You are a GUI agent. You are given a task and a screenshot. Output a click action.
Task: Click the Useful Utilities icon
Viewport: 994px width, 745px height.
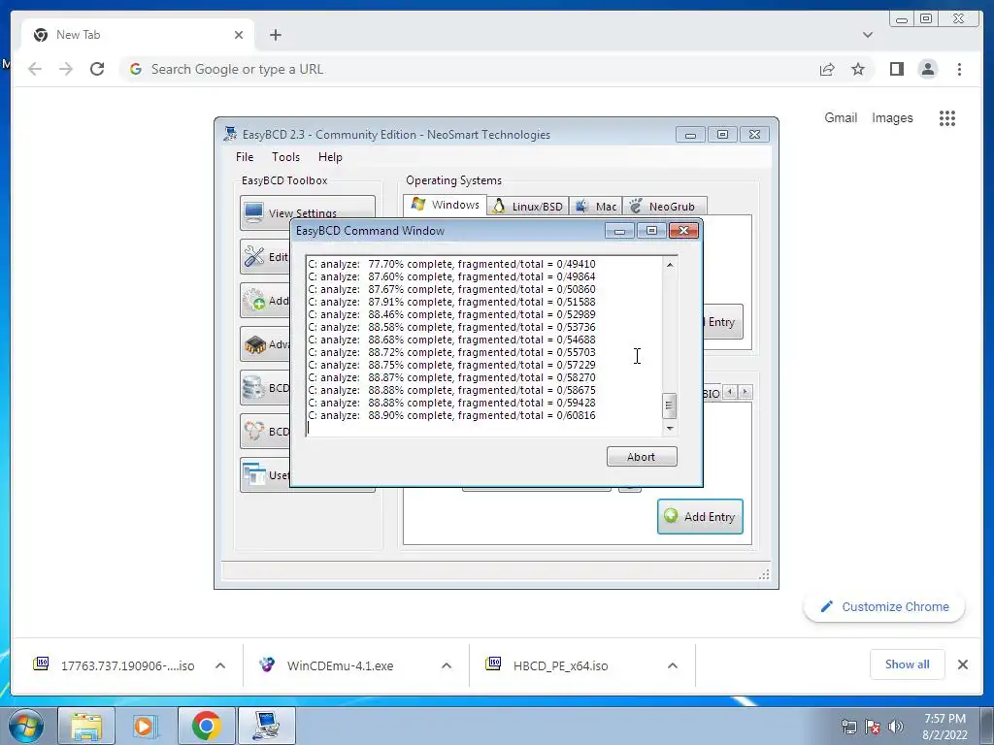[x=254, y=474]
